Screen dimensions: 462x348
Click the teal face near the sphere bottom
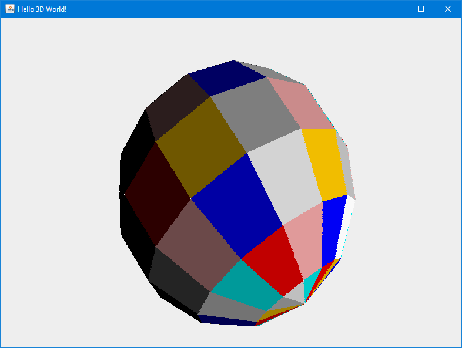pos(246,285)
